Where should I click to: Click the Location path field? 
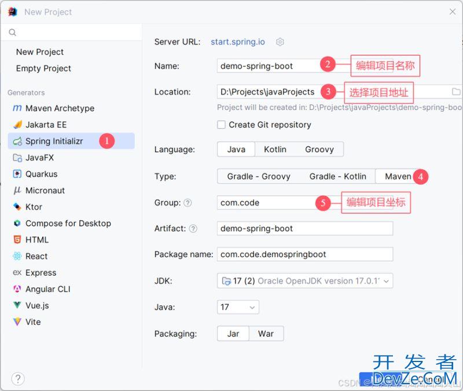click(x=340, y=92)
